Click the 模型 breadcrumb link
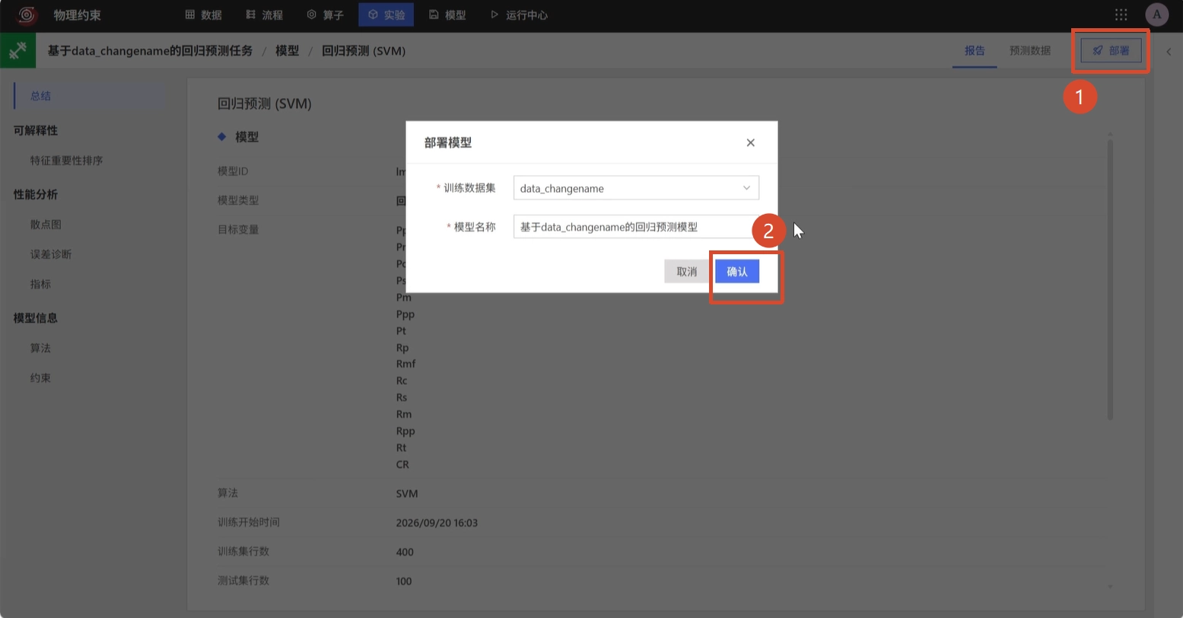This screenshot has height=618, width=1183. [x=287, y=51]
